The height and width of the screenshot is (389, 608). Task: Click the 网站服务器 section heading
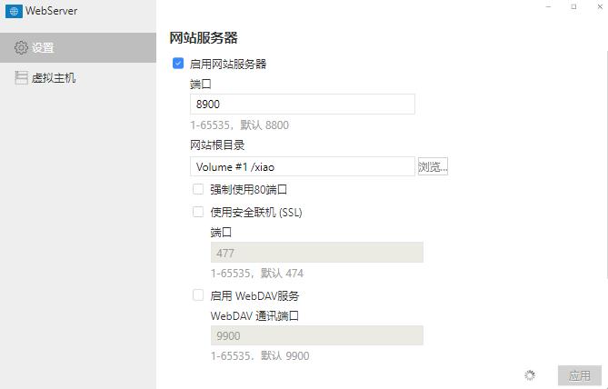[204, 38]
